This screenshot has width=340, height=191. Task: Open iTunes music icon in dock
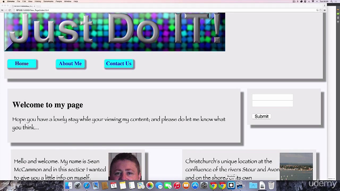(177, 185)
